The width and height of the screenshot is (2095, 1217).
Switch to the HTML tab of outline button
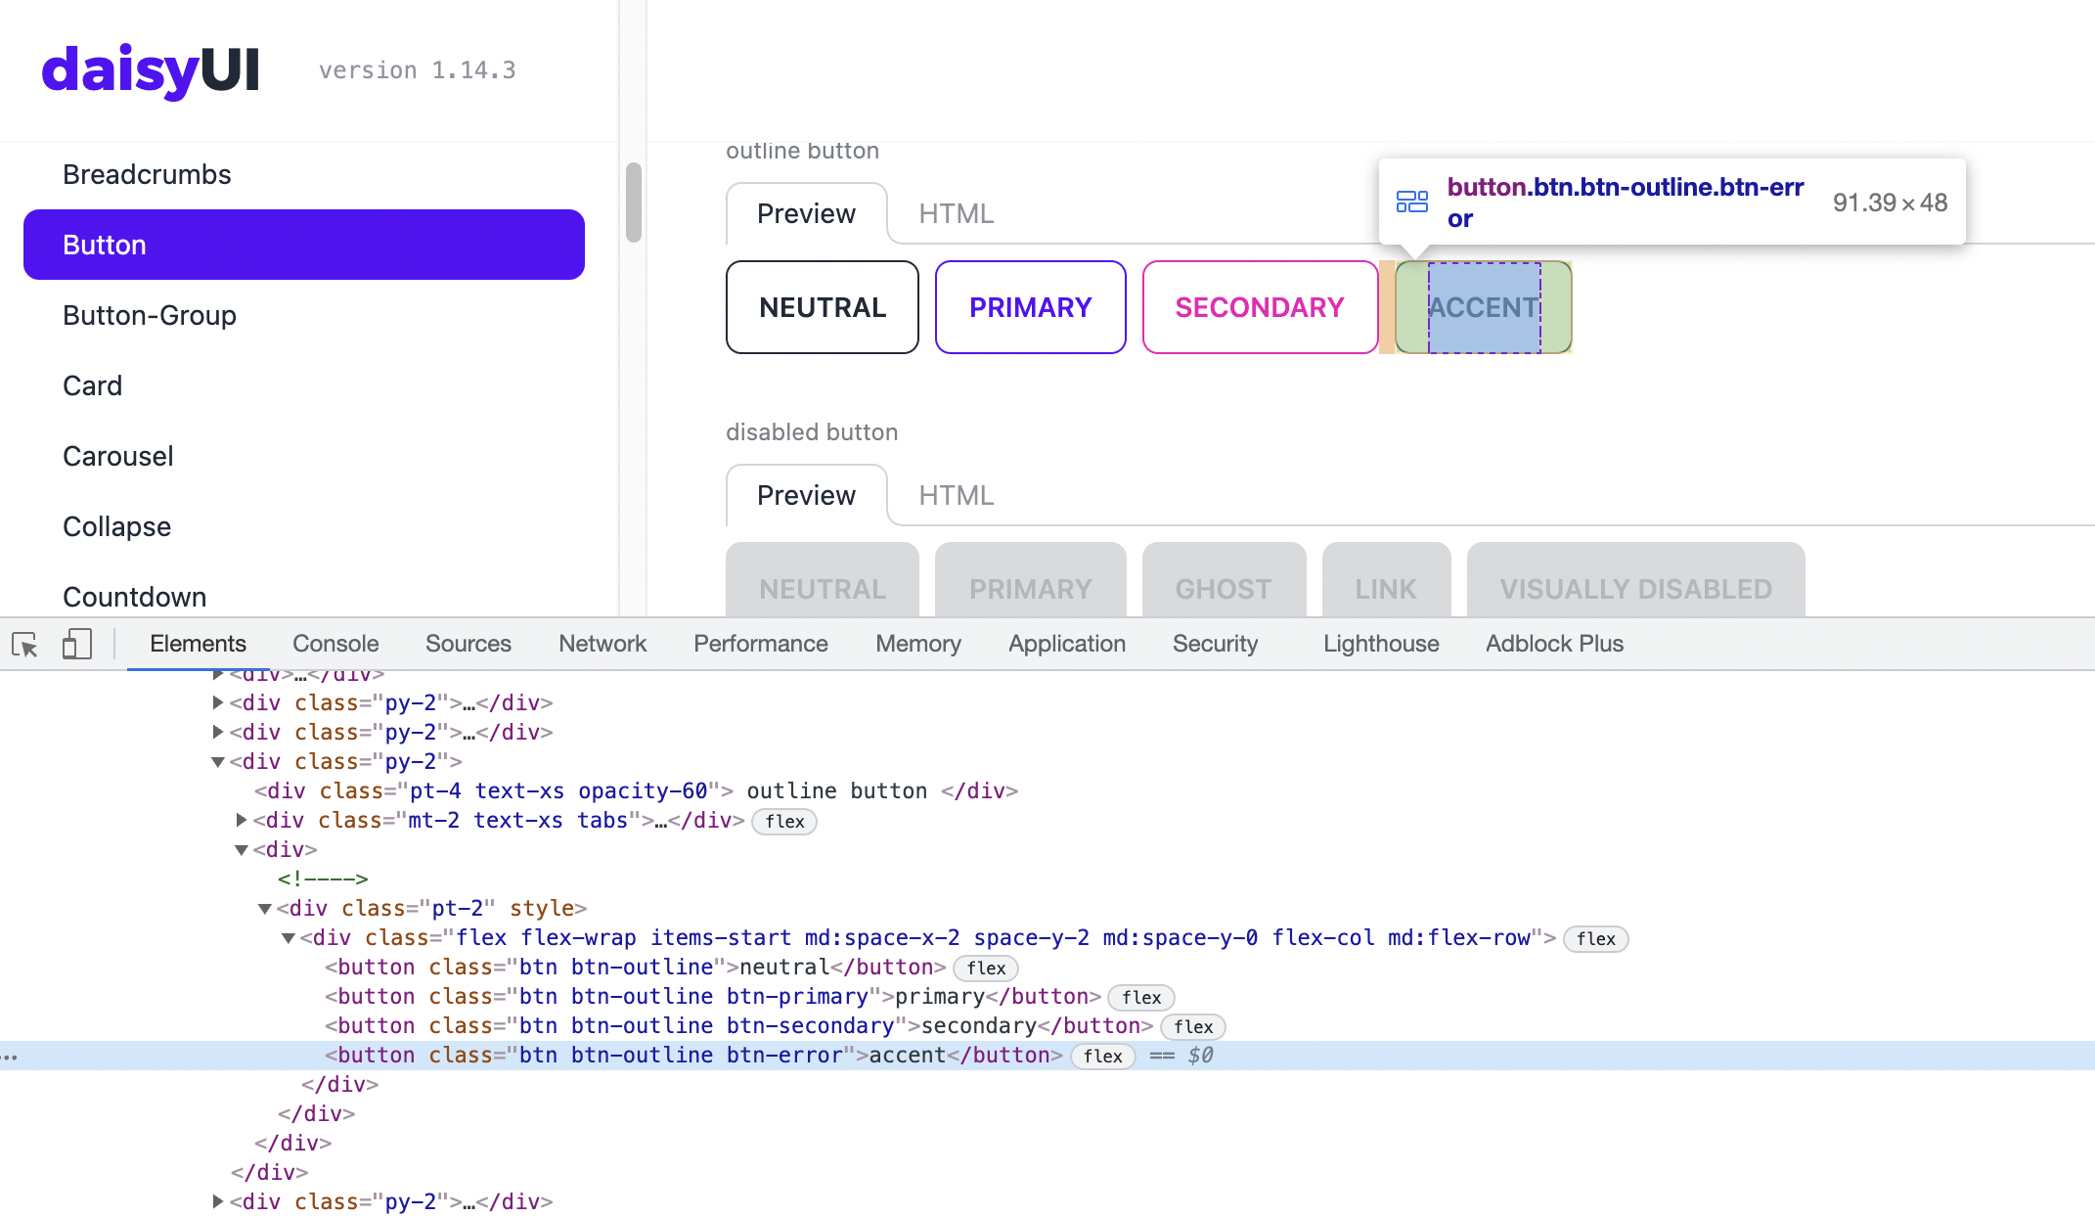(955, 213)
